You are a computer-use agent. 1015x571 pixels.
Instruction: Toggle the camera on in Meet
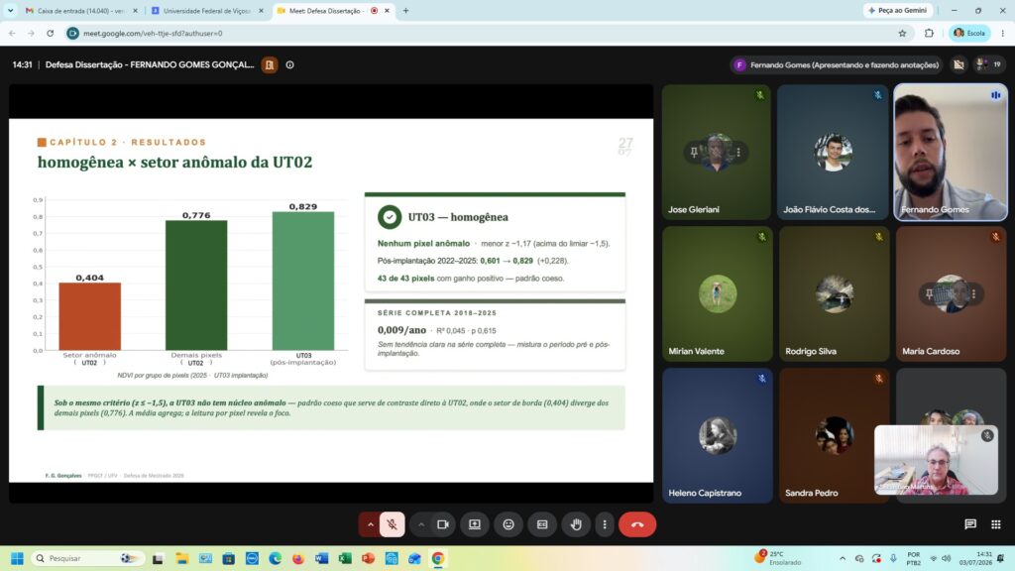click(443, 524)
